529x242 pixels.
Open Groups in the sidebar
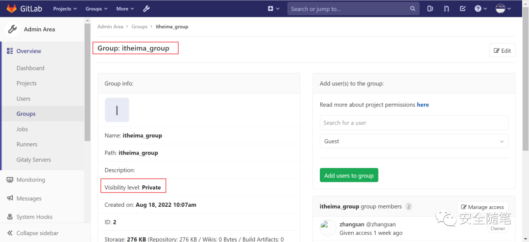[26, 114]
